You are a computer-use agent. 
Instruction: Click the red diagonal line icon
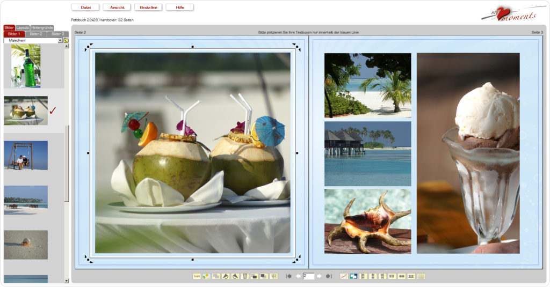344,276
